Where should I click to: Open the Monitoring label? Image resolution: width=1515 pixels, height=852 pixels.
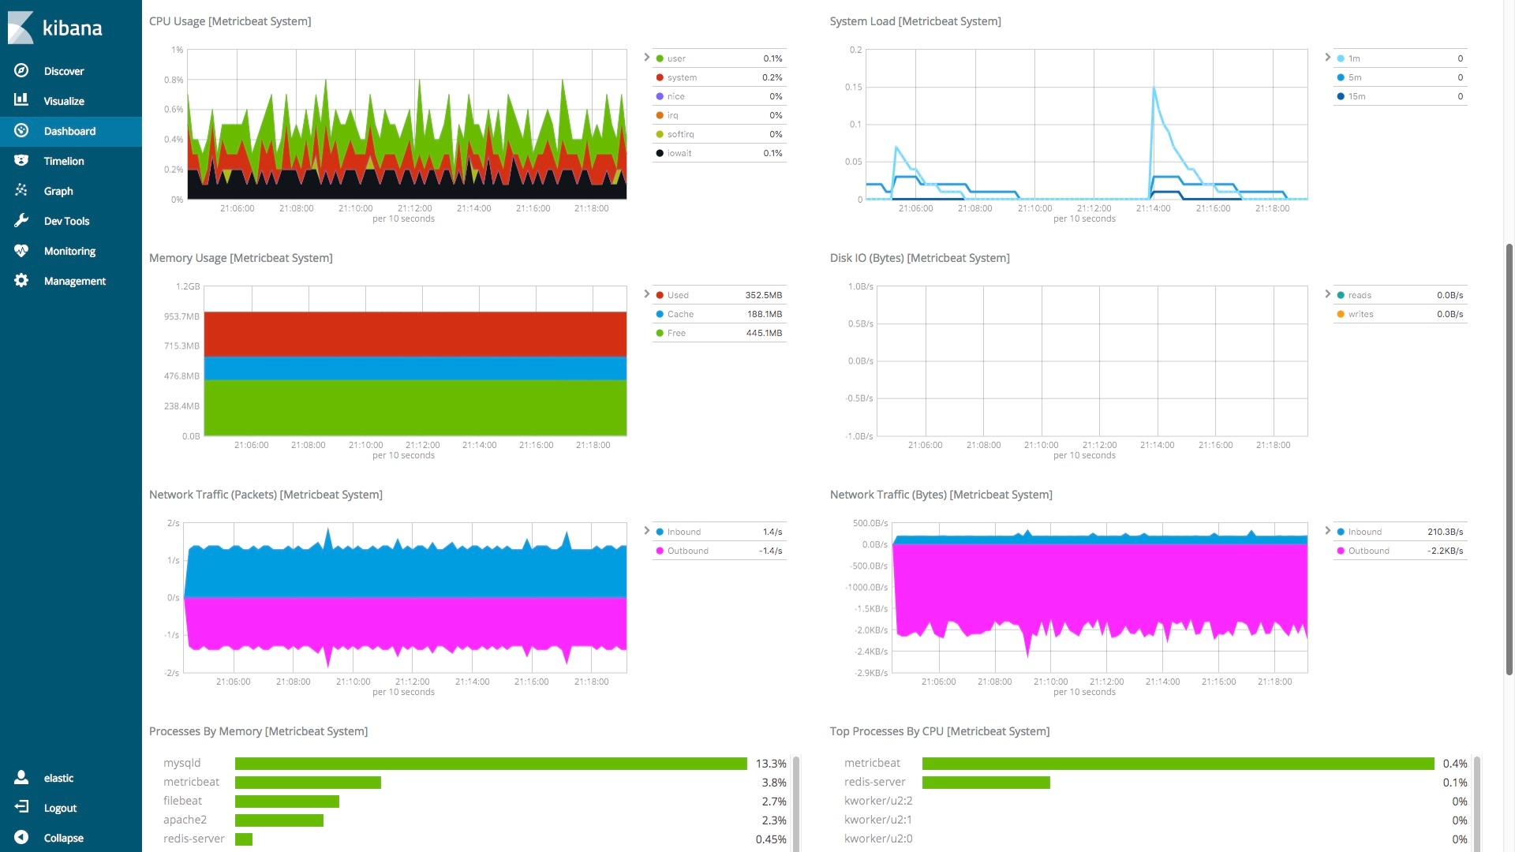(x=69, y=251)
